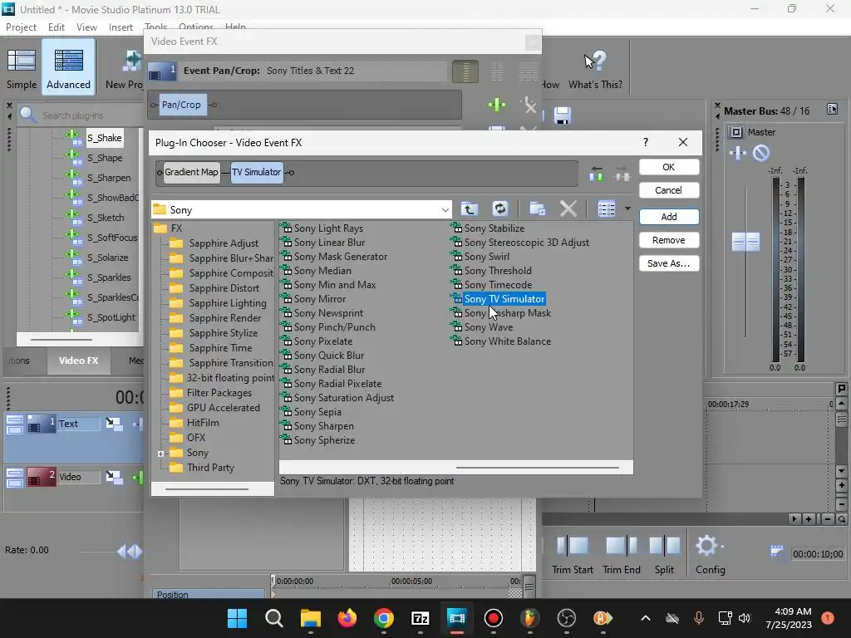Select Sony White Balance plug-in
The image size is (851, 638).
tap(508, 341)
